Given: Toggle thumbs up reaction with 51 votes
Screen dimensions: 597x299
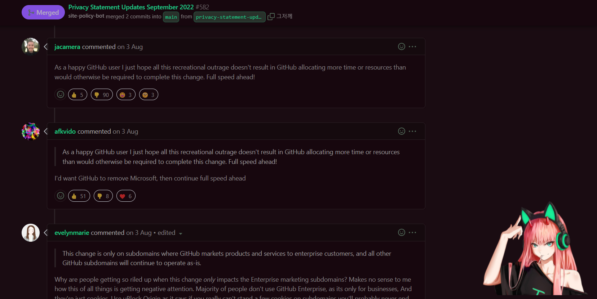Looking at the screenshot, I should [79, 196].
